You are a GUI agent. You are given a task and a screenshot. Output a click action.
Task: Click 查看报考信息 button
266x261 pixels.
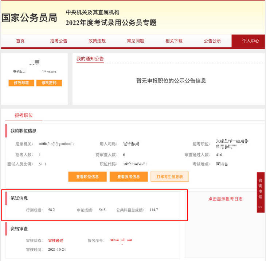tap(129, 177)
